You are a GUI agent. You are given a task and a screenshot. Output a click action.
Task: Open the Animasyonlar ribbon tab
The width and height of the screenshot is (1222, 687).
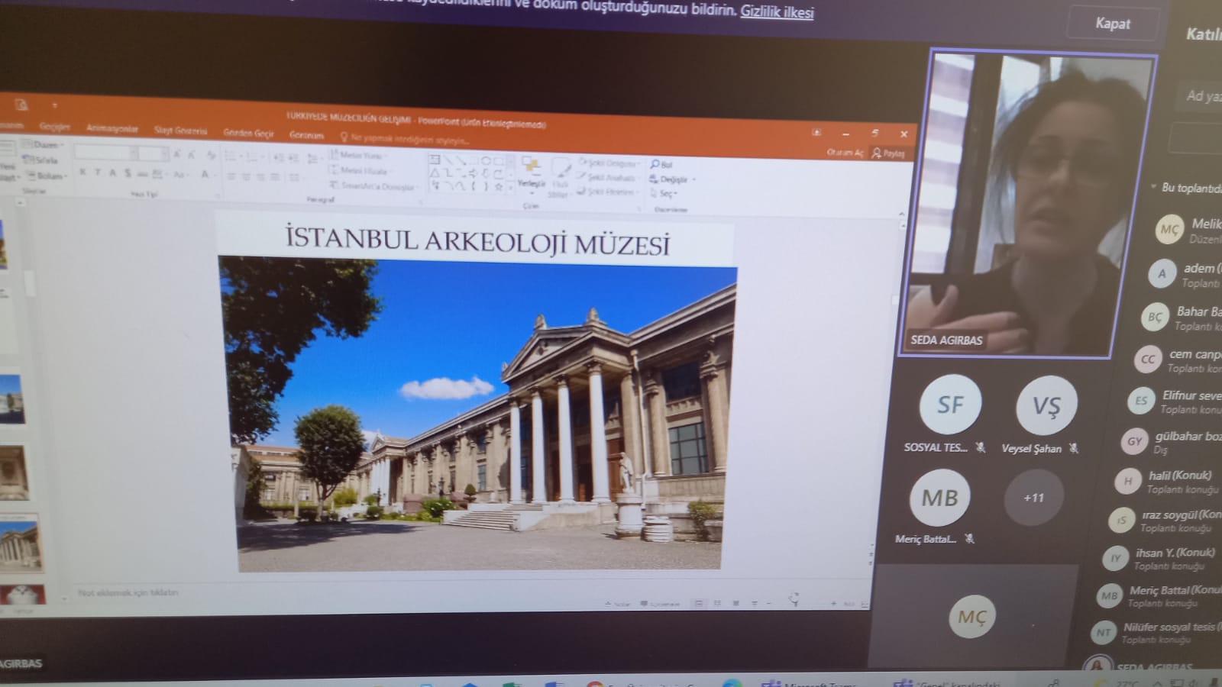click(x=112, y=128)
